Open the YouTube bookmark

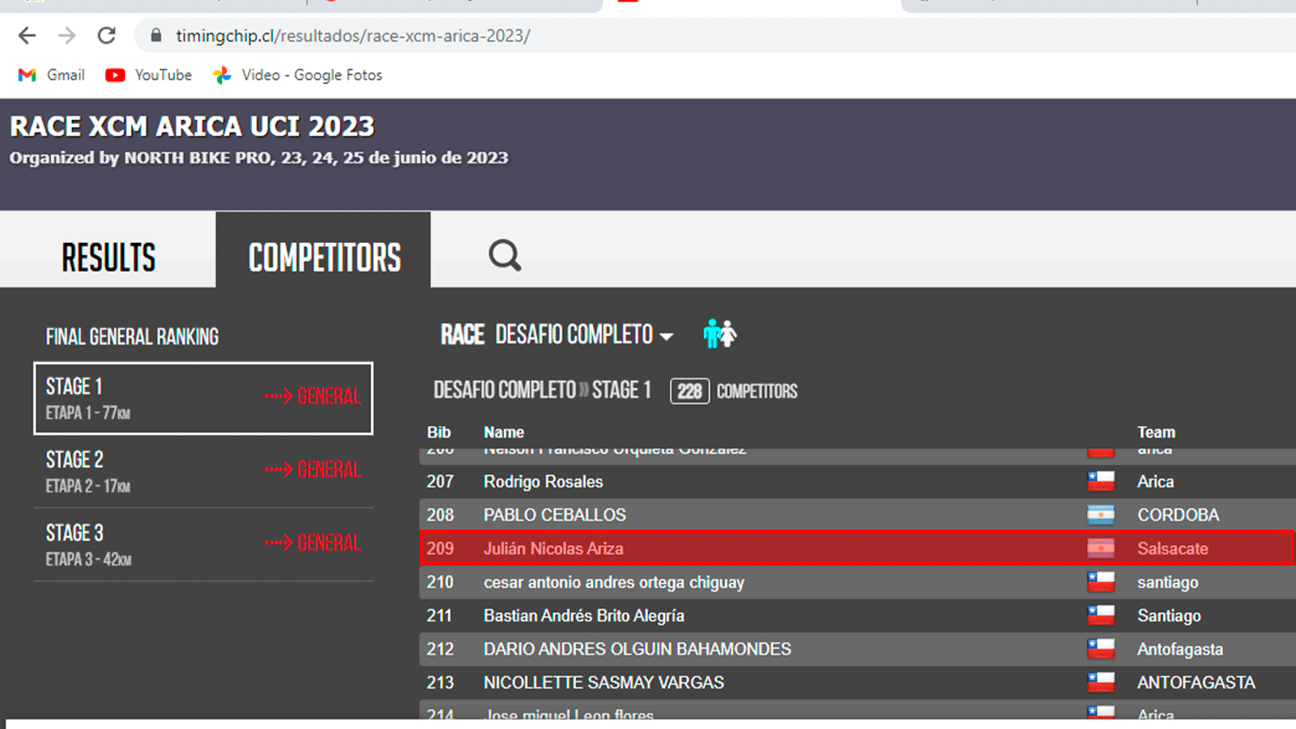tap(149, 75)
